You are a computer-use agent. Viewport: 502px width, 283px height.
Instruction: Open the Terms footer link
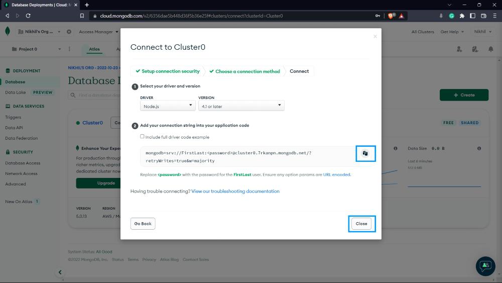133,259
